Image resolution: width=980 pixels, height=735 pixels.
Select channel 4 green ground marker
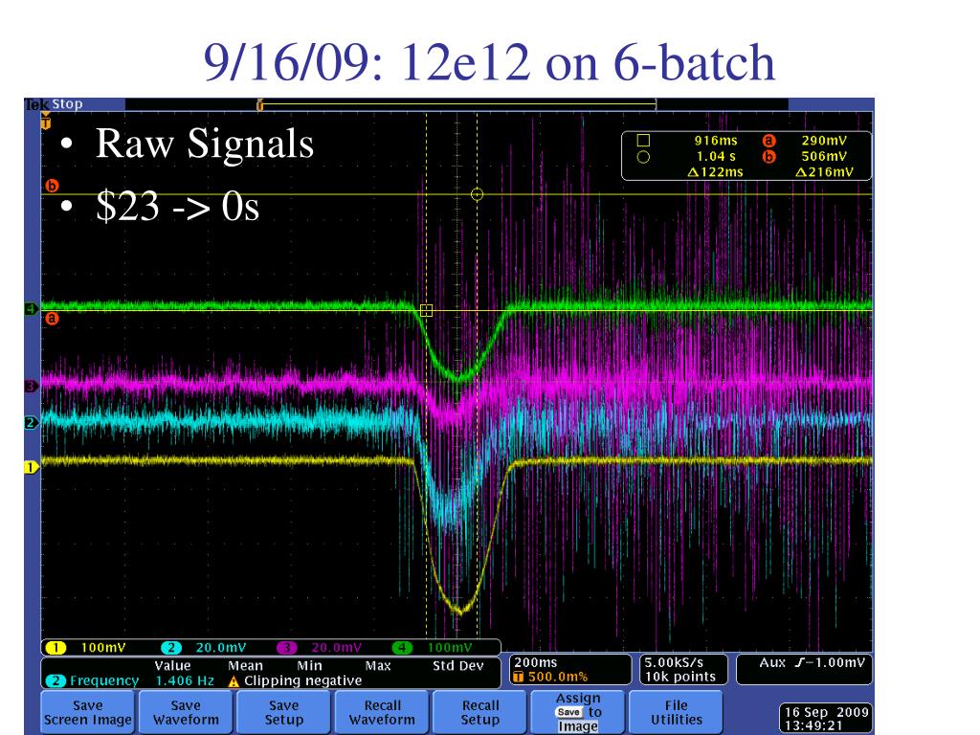pos(32,309)
